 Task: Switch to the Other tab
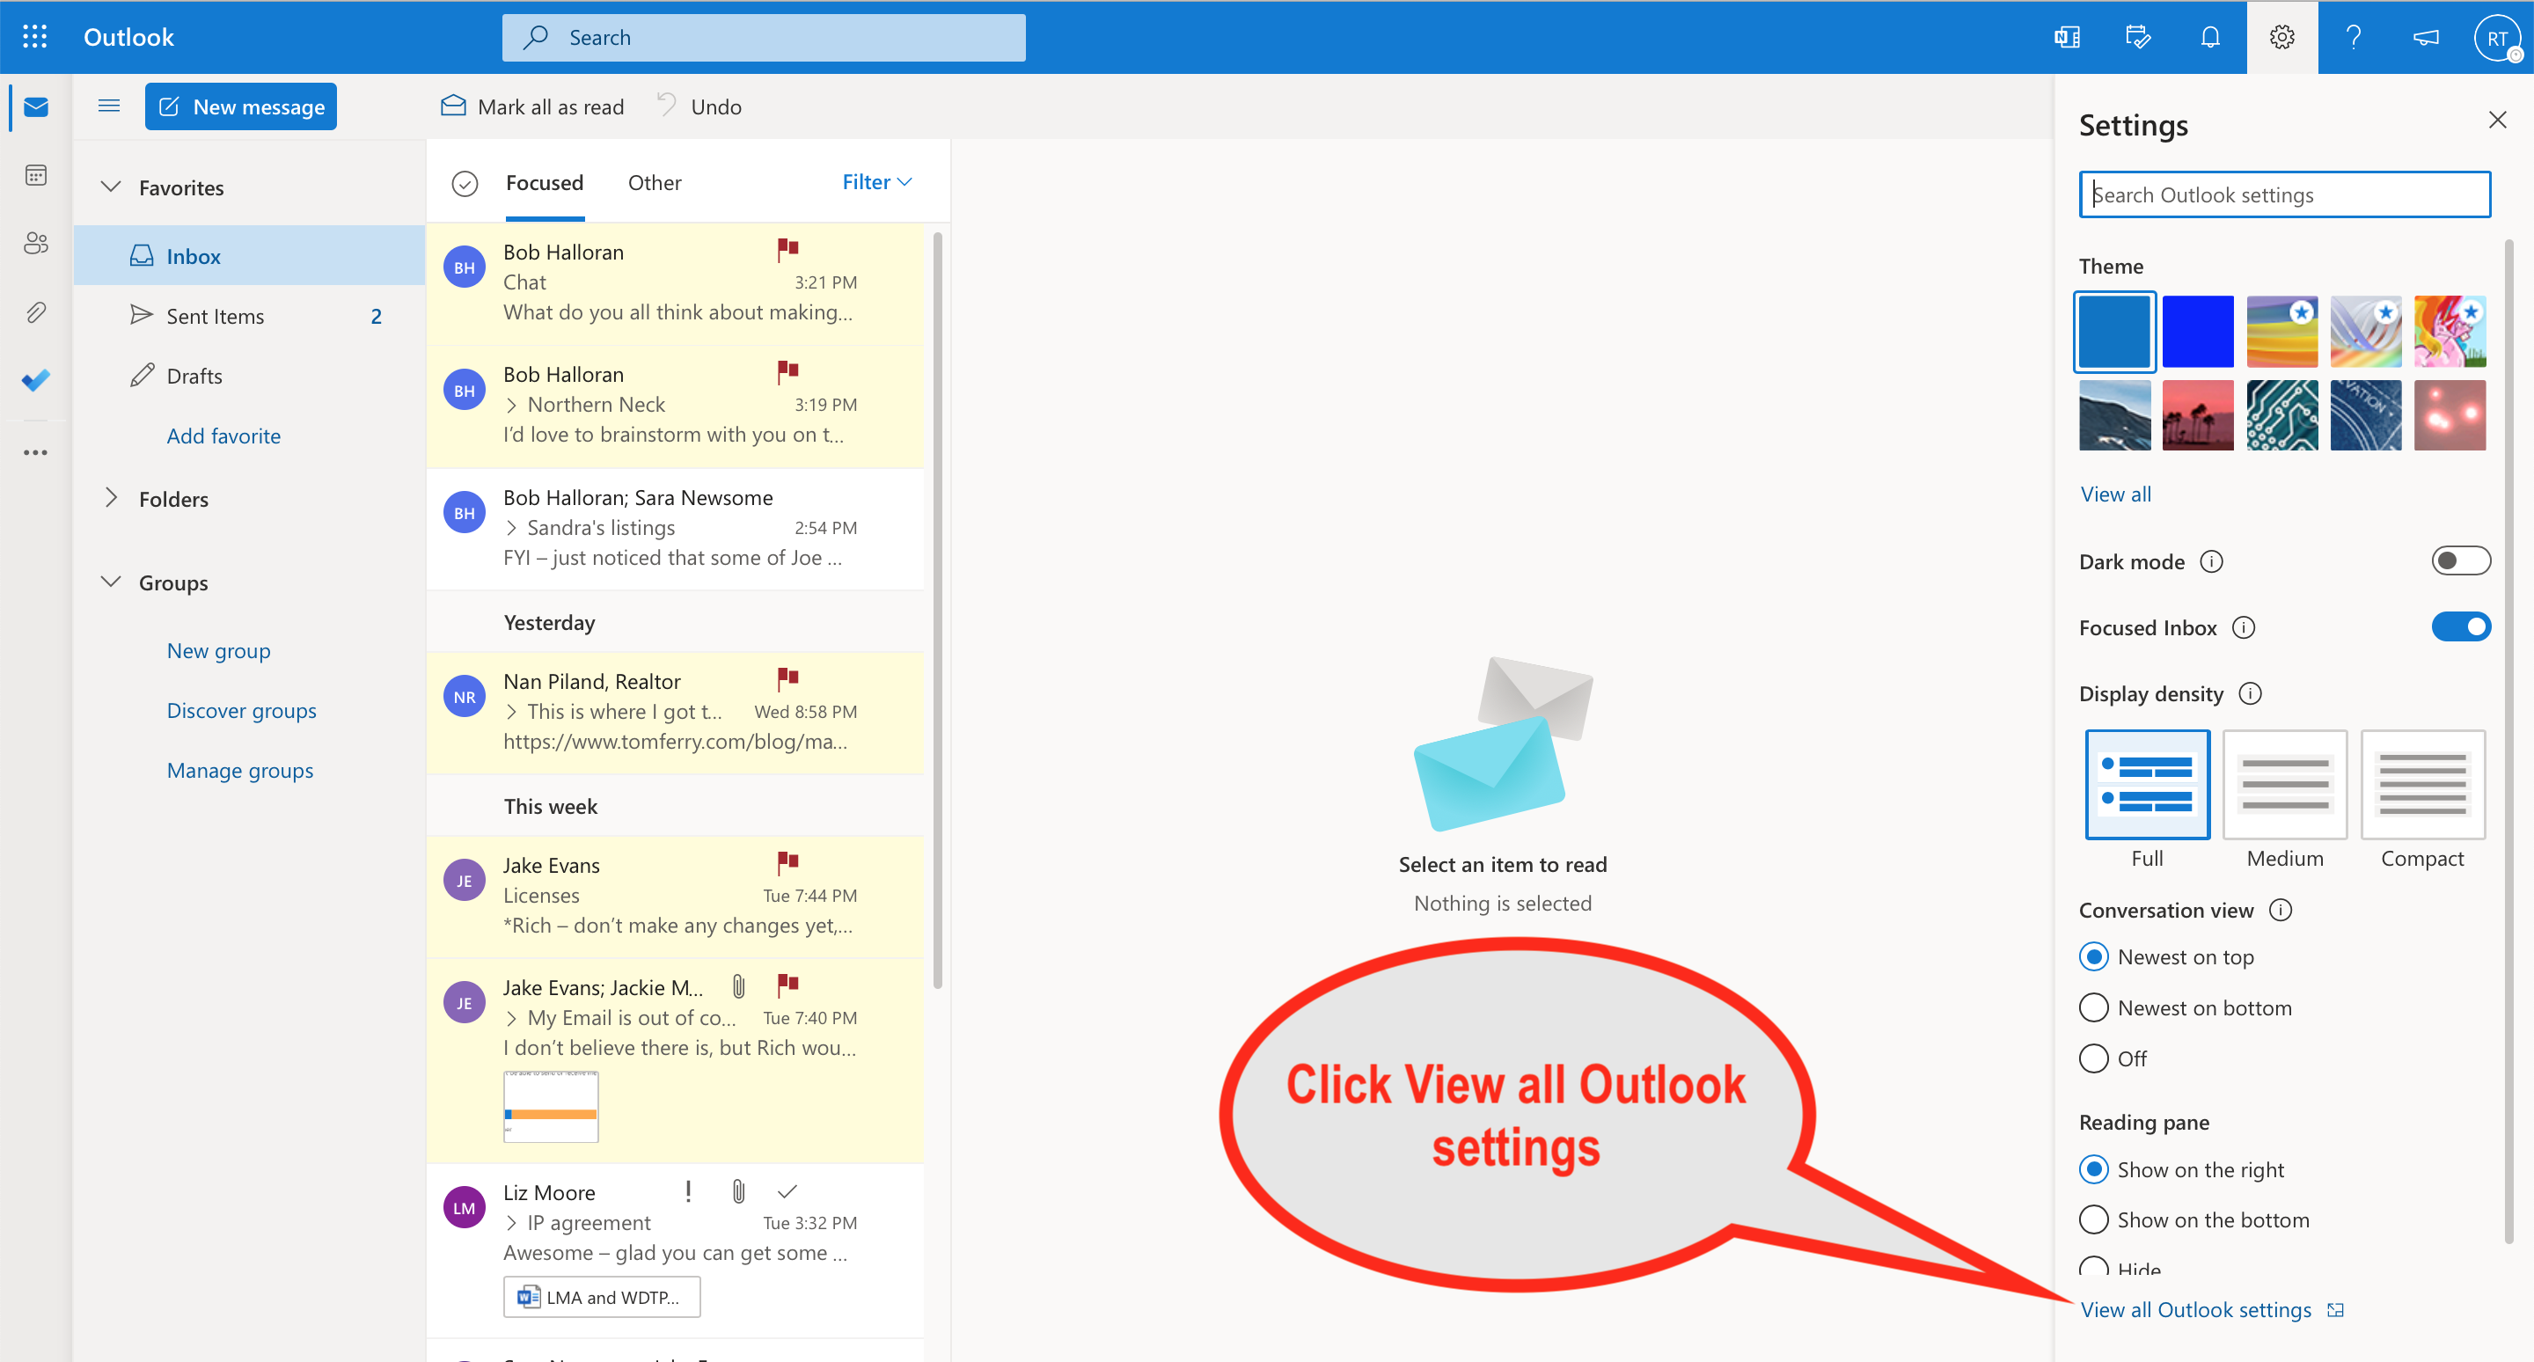click(x=654, y=183)
